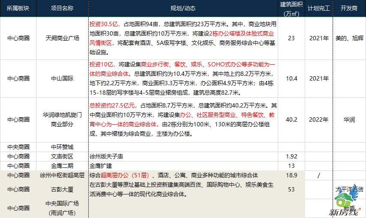Select the 天阙商业广场 project name cell
This screenshot has width=366, height=218.
click(x=62, y=38)
